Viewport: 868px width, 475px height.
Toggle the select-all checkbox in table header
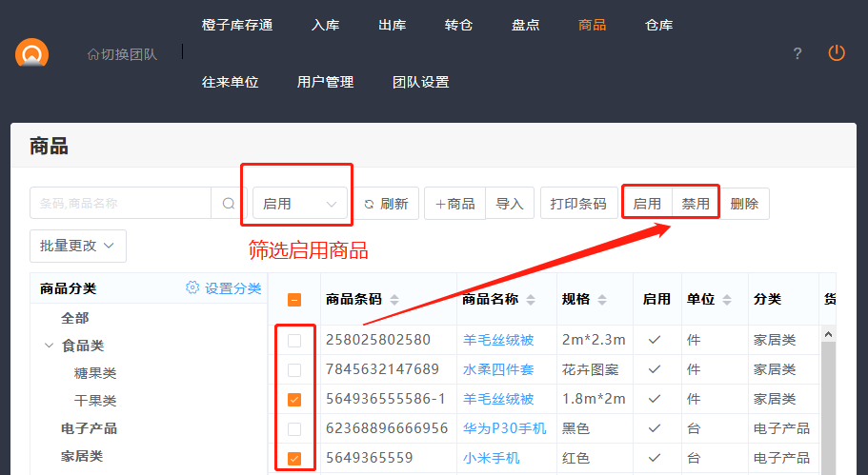(295, 300)
